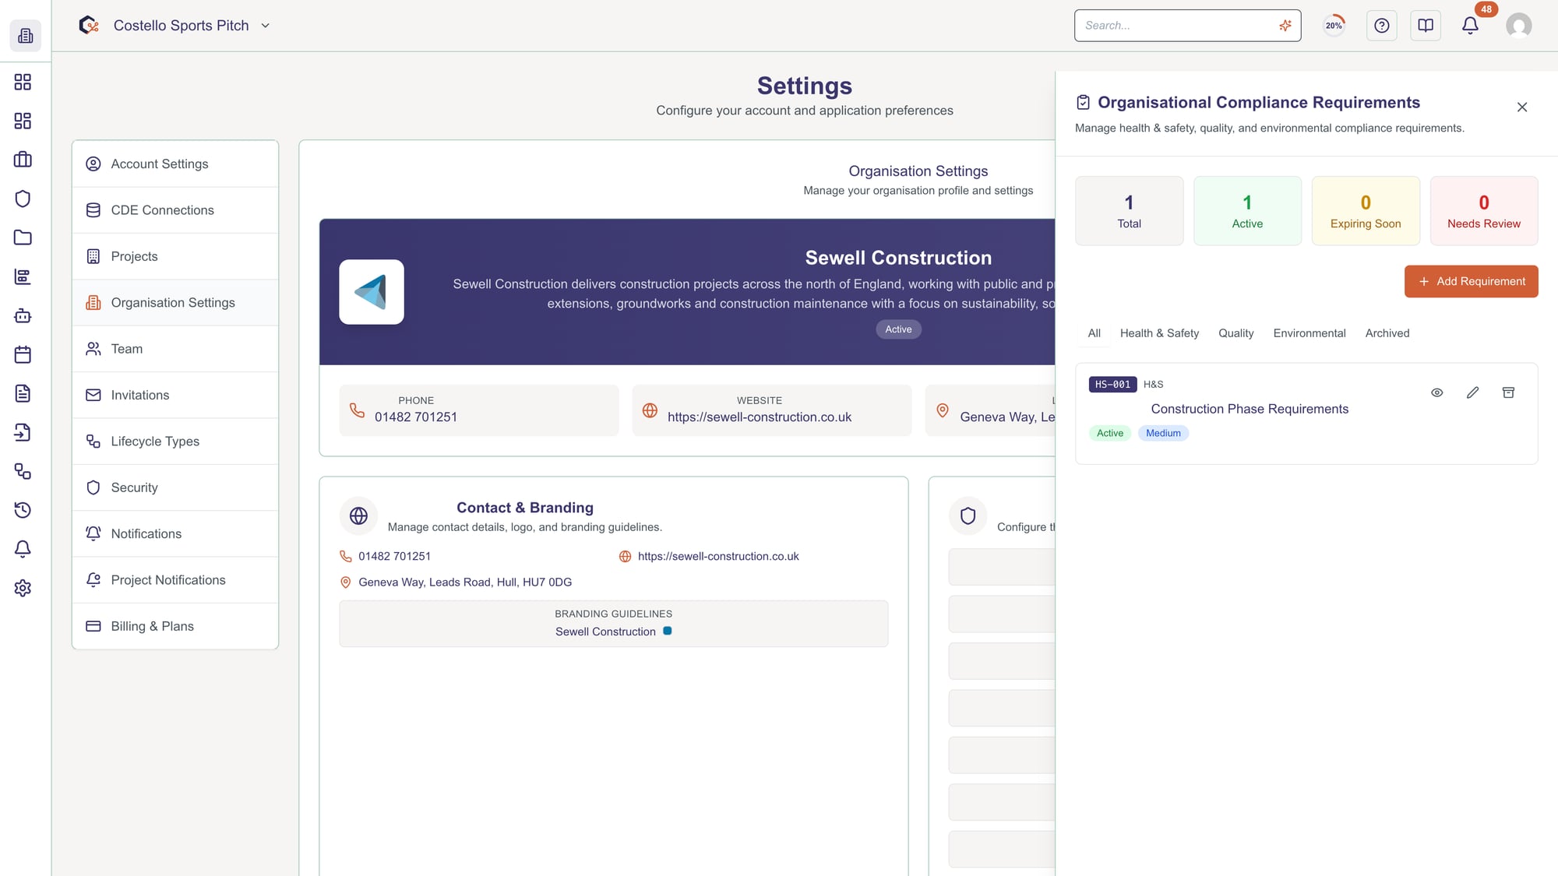Open the Archived requirements tab
1558x876 pixels.
[x=1387, y=333]
